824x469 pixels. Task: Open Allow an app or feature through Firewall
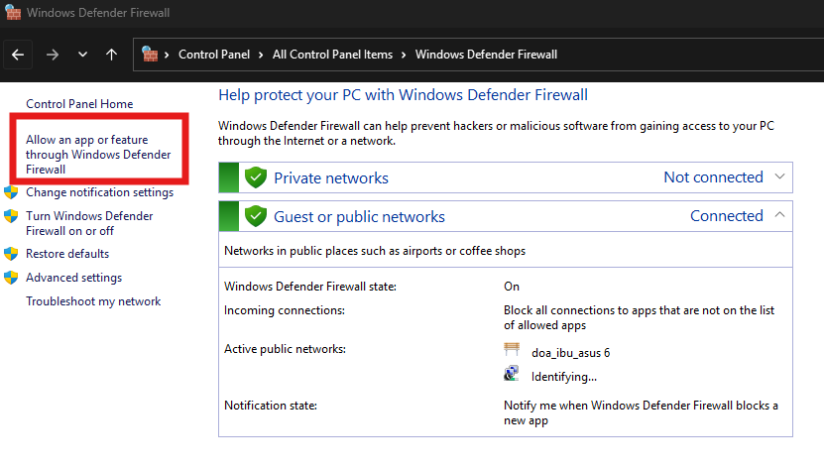97,156
